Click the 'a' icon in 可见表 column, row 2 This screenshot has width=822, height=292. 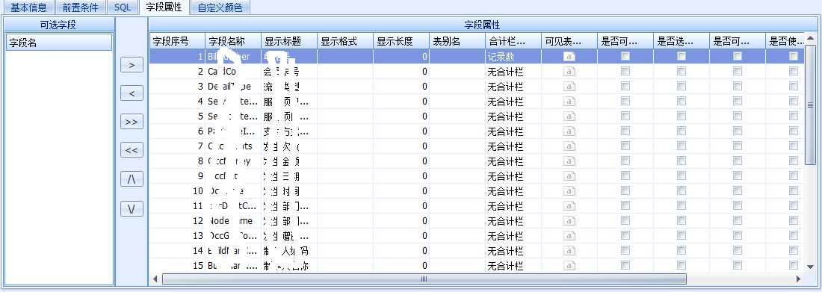[569, 71]
